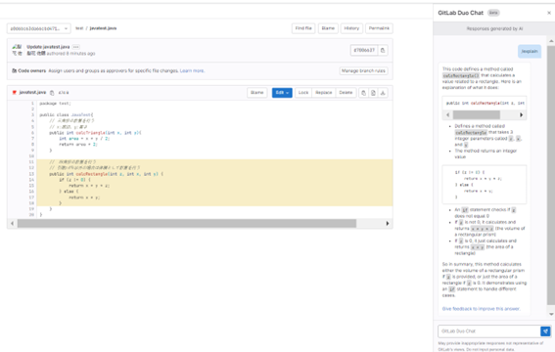Click left arrow of code horizontal scrollbar
Viewport: 555px width, 352px height.
[13, 223]
